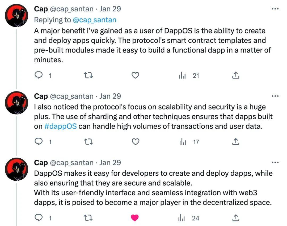The width and height of the screenshot is (287, 226).
Task: Open more options on the third tweet
Action: pos(275,162)
